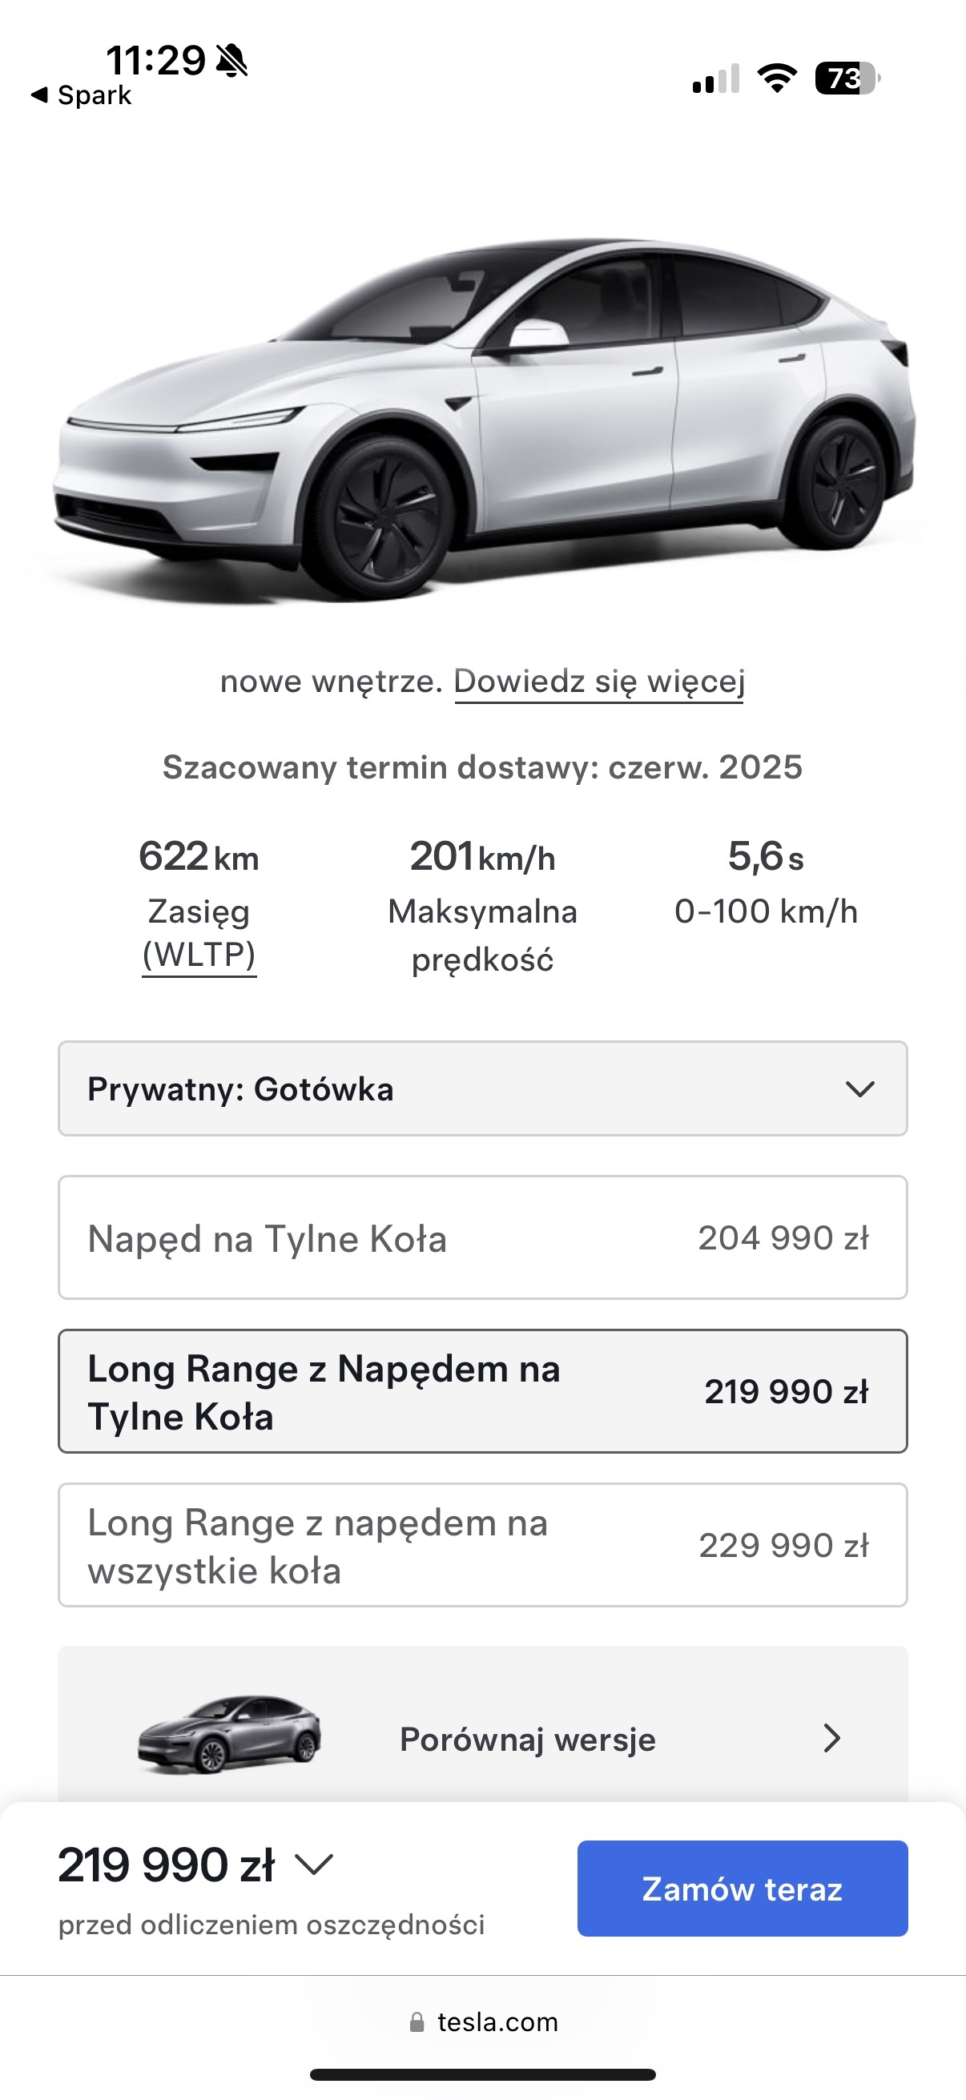Viewport: 966px width, 2100px height.
Task: Choose Long Range z napędem na wszystkie koła
Action: [x=482, y=1546]
